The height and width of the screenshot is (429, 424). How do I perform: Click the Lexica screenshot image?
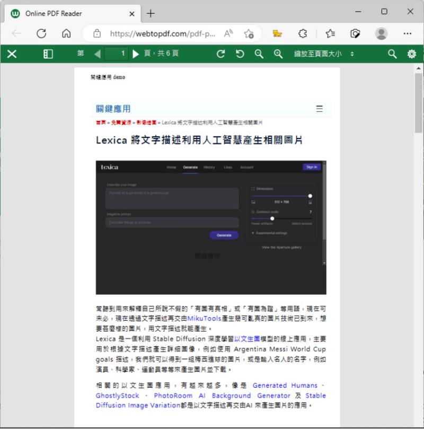[x=211, y=227]
